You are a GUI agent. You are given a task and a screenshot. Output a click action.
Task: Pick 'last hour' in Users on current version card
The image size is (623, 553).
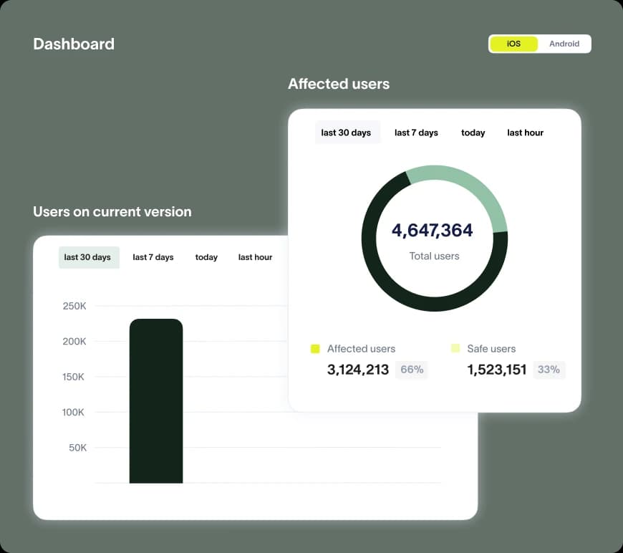(255, 257)
